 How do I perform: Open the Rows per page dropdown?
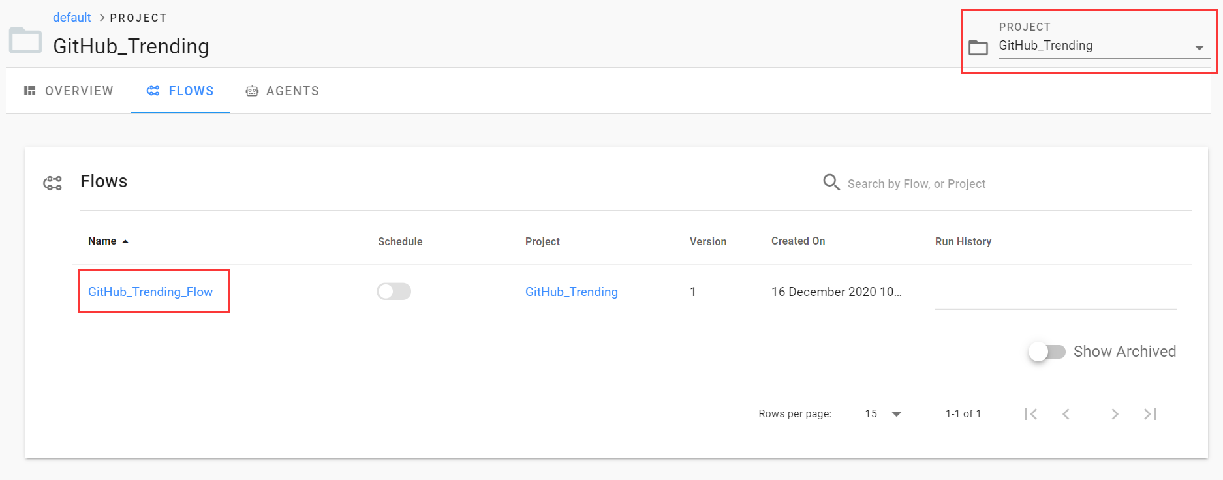tap(886, 414)
